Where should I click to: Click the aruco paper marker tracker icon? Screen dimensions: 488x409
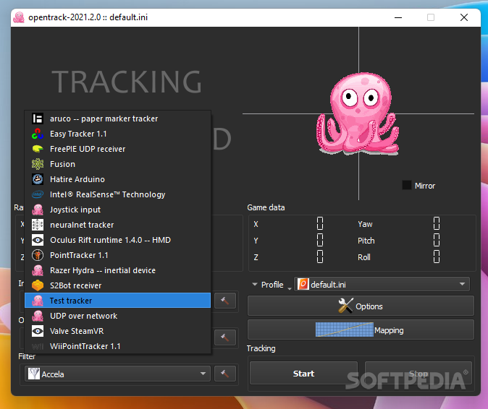pos(38,119)
